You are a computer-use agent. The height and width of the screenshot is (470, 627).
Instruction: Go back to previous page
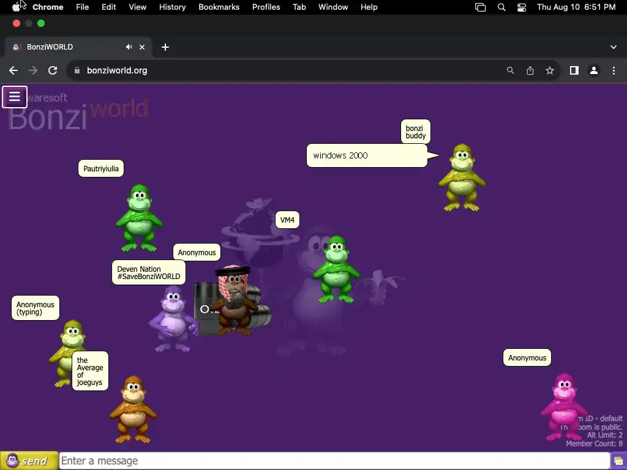[13, 71]
